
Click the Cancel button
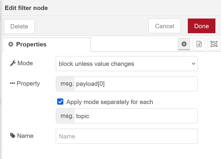(164, 26)
